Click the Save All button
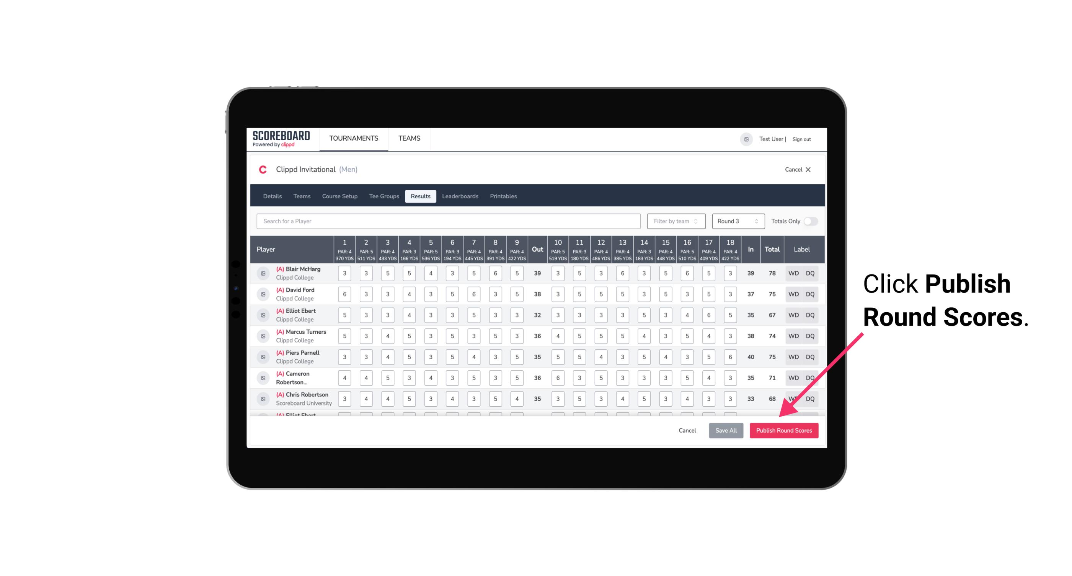Viewport: 1072px width, 576px height. (726, 430)
